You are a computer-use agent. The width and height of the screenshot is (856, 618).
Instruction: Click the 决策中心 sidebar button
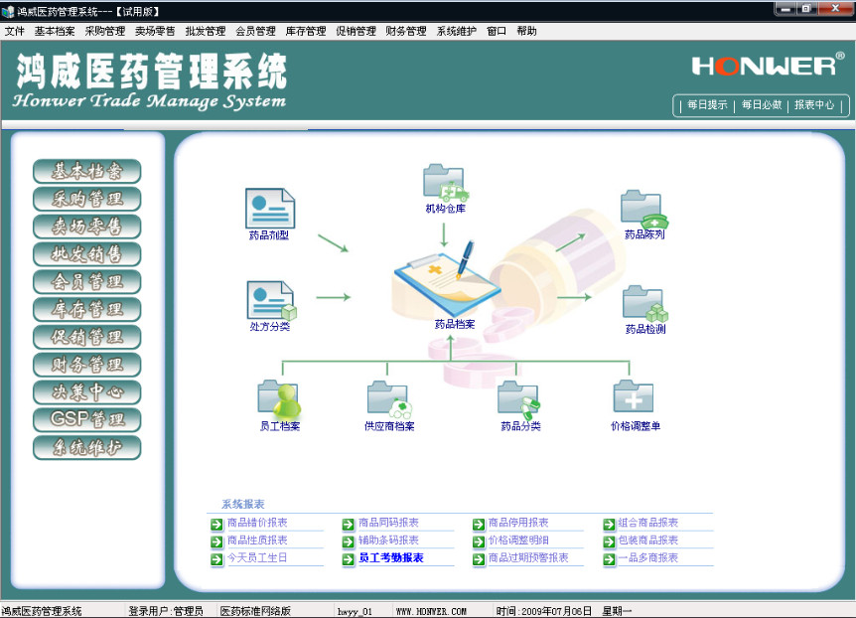tap(87, 392)
